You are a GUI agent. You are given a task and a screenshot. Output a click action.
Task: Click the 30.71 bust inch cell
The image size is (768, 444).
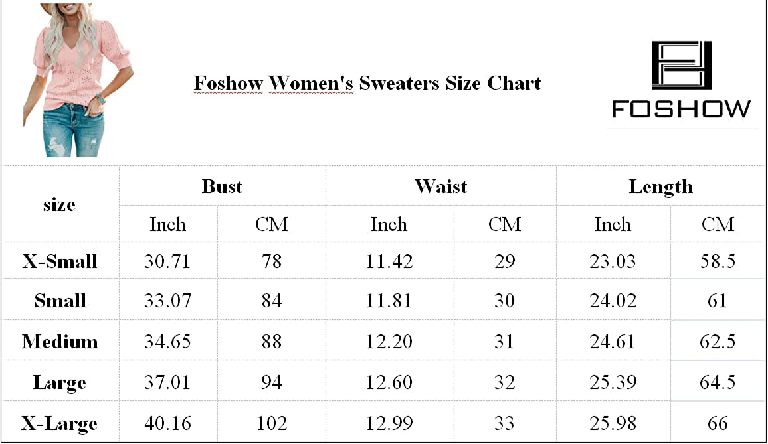pyautogui.click(x=167, y=261)
